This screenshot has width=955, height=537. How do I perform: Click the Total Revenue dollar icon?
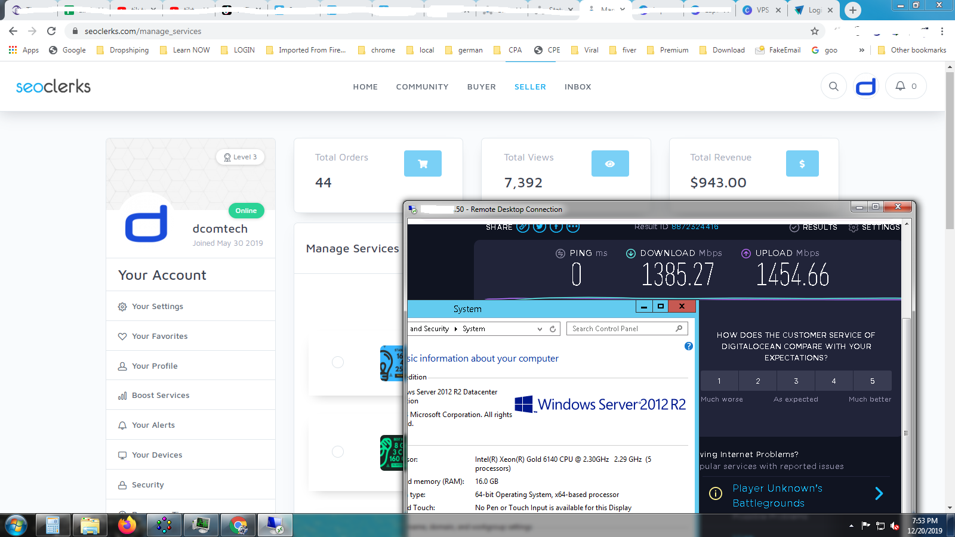(x=802, y=163)
